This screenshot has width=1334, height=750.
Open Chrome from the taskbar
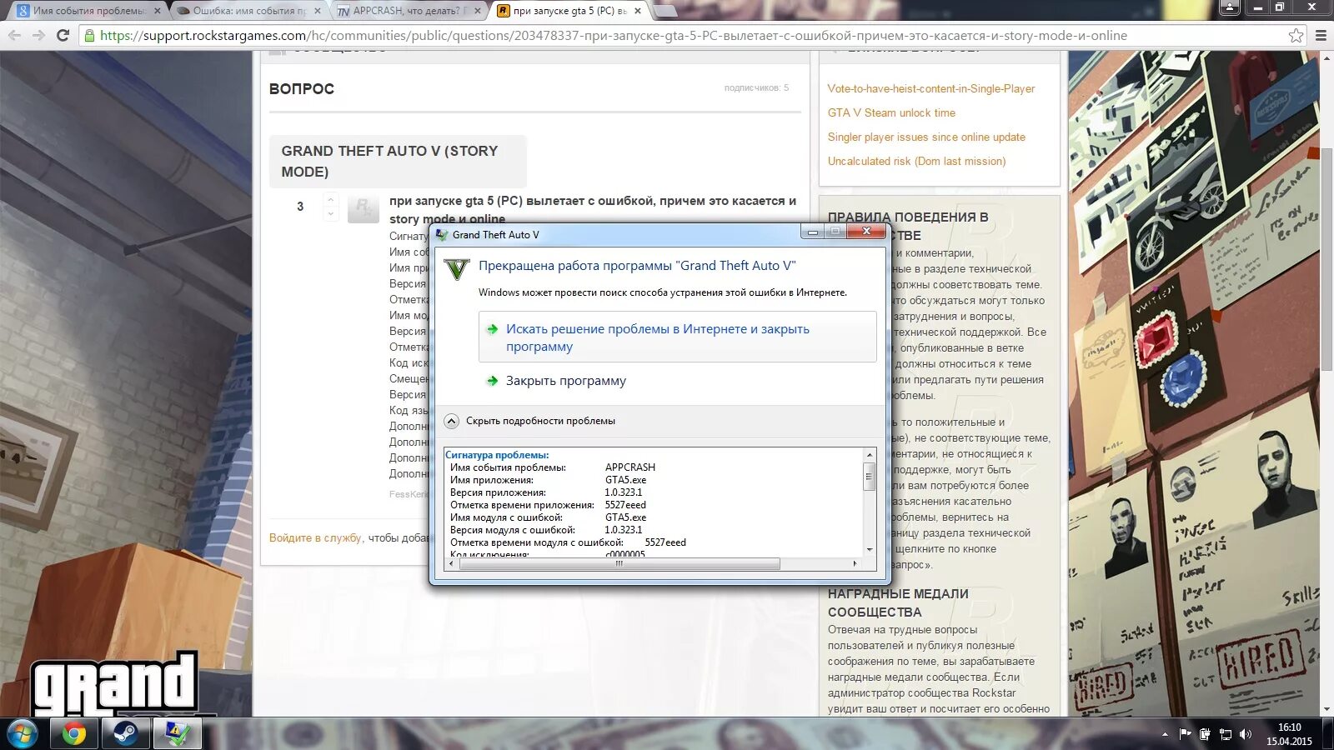click(x=74, y=734)
